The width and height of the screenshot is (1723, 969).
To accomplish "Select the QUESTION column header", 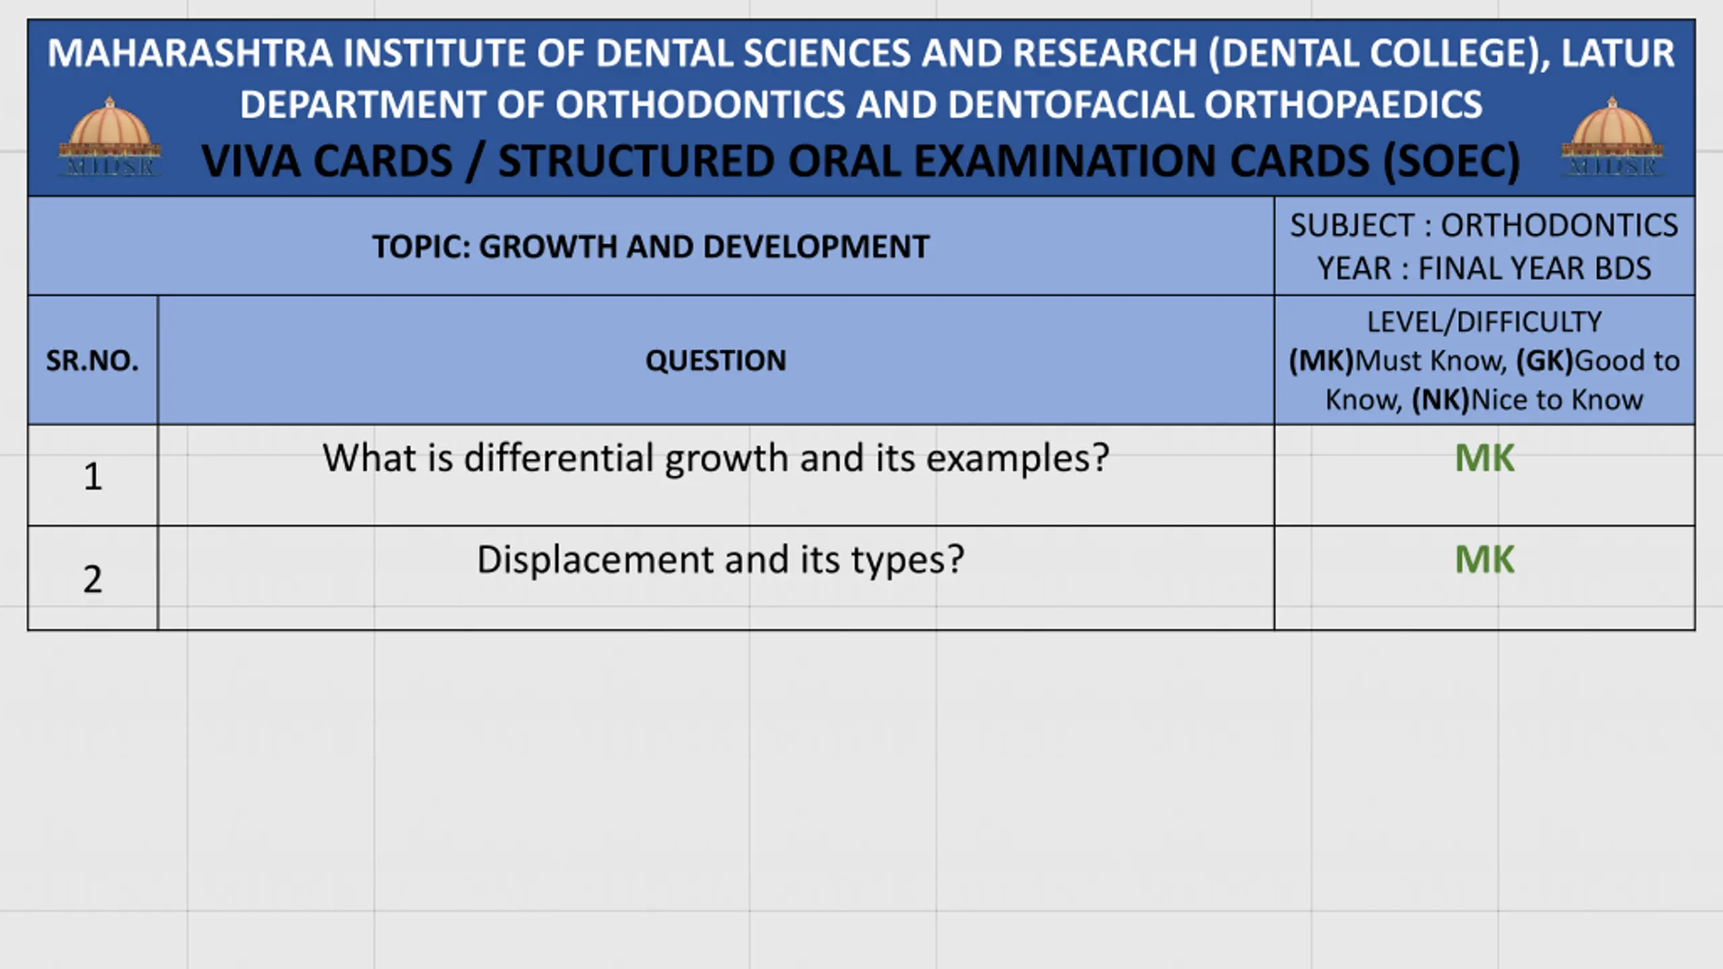I will click(x=716, y=361).
